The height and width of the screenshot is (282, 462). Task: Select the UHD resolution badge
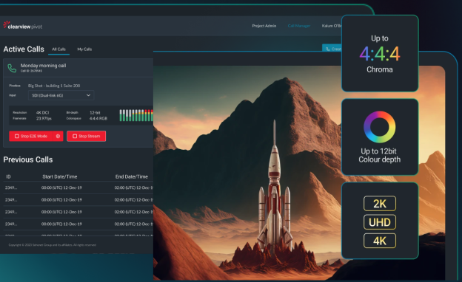point(380,222)
